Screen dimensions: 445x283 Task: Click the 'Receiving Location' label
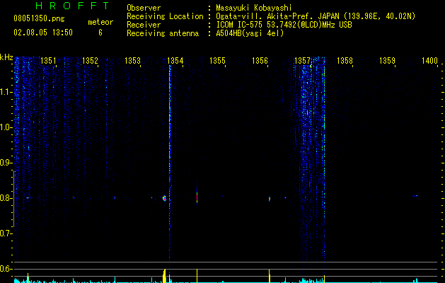(165, 16)
